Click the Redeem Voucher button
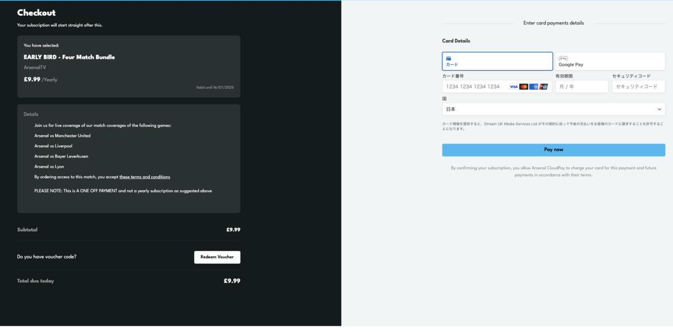This screenshot has width=673, height=332. click(x=217, y=257)
